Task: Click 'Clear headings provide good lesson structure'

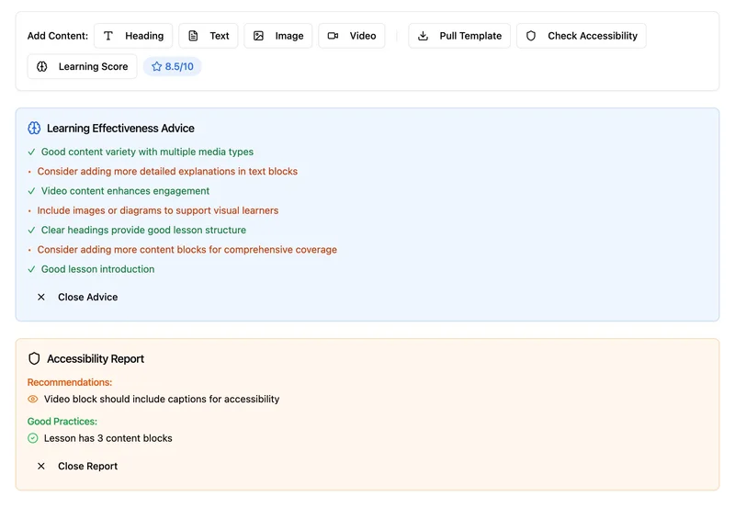Action: coord(143,230)
